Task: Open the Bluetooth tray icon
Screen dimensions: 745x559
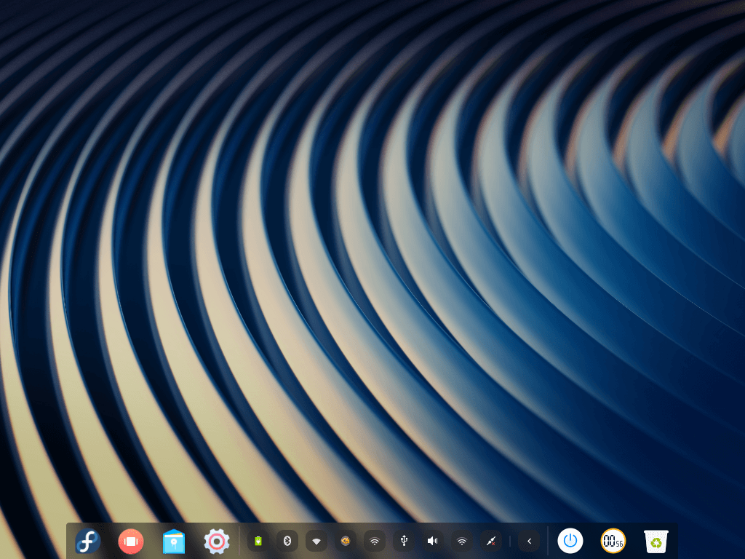Action: (287, 541)
